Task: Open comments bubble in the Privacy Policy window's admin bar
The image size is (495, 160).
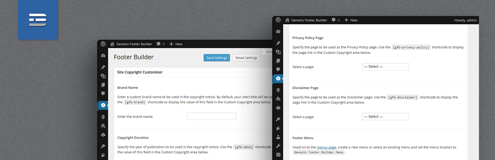Action: pos(334,20)
